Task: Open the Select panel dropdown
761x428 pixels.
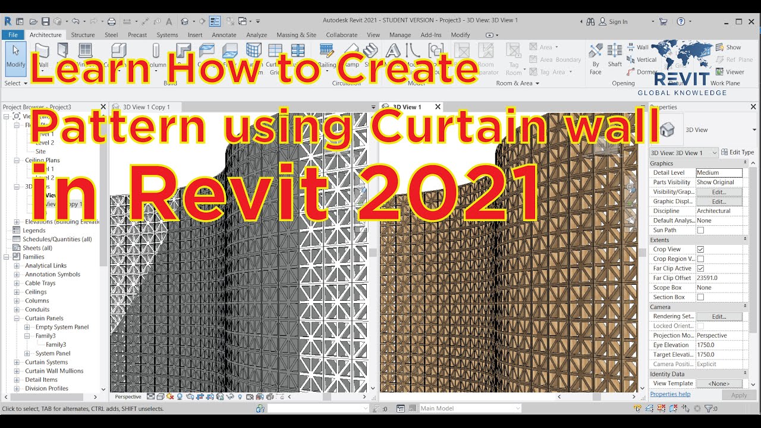Action: pos(16,83)
